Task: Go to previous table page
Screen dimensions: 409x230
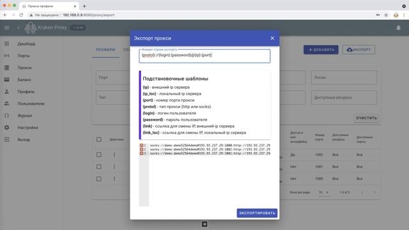Action: (x=362, y=192)
